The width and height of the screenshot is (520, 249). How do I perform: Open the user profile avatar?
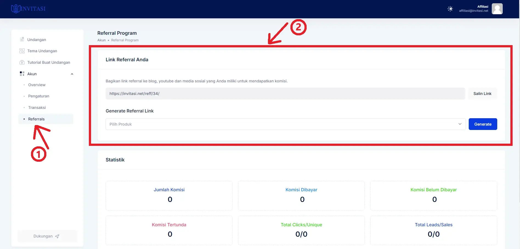point(497,9)
